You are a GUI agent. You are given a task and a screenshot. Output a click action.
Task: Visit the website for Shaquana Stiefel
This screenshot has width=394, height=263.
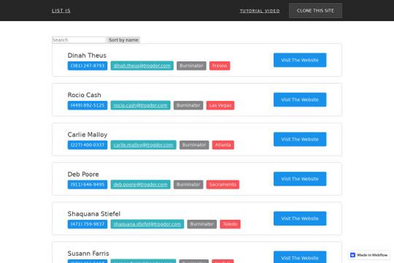tap(300, 218)
